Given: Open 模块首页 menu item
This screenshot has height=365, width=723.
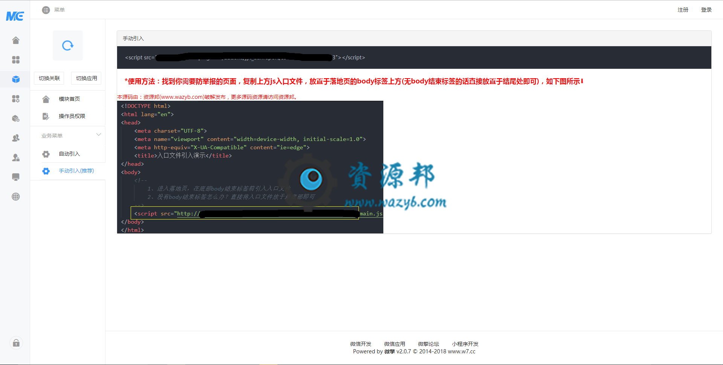Looking at the screenshot, I should [69, 99].
